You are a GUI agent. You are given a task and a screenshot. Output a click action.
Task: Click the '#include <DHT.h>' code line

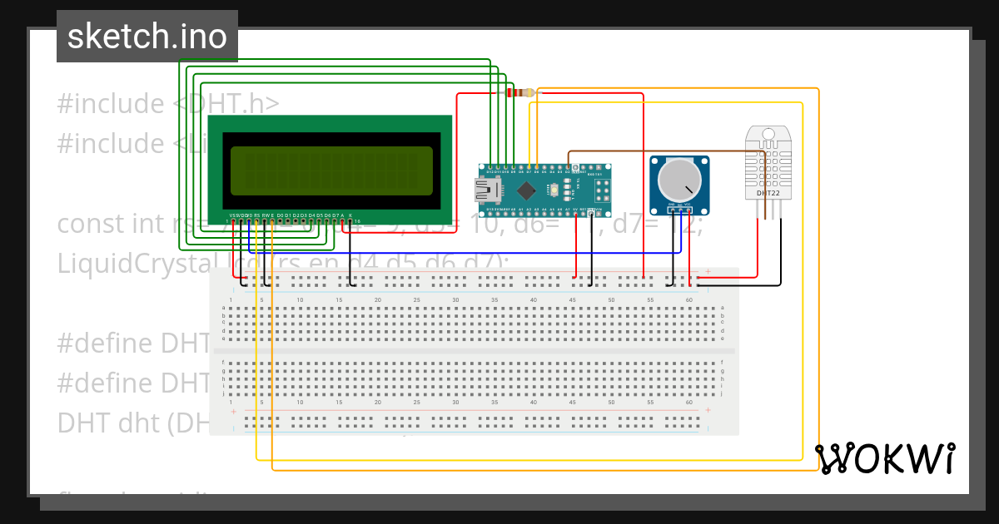(x=168, y=104)
